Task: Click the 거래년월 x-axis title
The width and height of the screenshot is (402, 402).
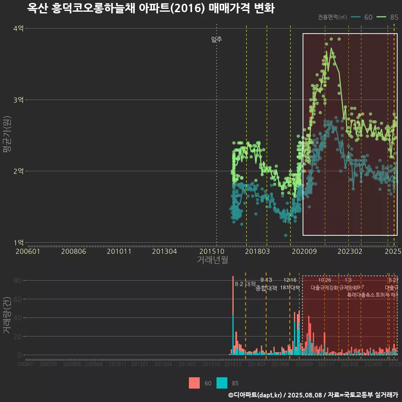Action: click(x=213, y=260)
